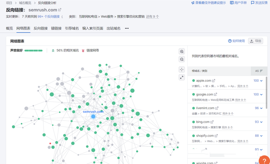Click the livemint.com score 96

point(257,108)
